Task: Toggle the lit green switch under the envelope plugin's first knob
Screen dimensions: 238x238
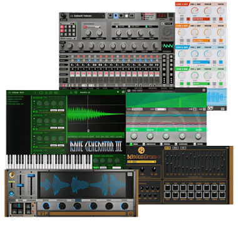Action: (131, 144)
